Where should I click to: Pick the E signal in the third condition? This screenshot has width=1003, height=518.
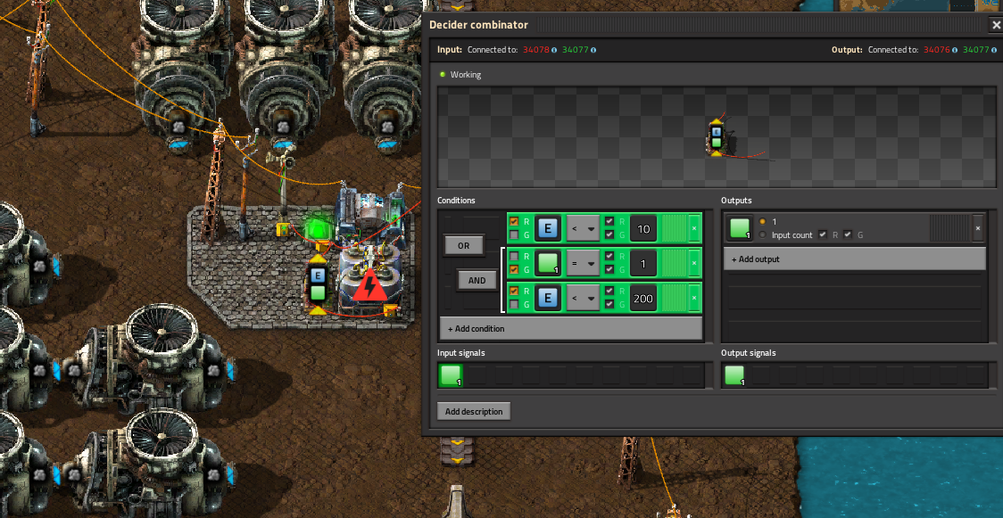click(548, 298)
